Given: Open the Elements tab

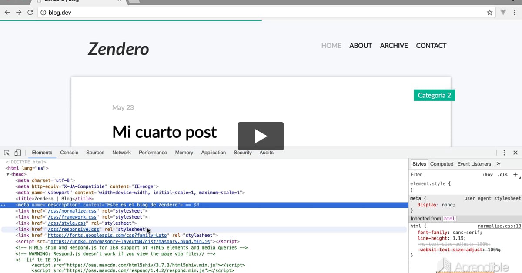Looking at the screenshot, I should (42, 153).
